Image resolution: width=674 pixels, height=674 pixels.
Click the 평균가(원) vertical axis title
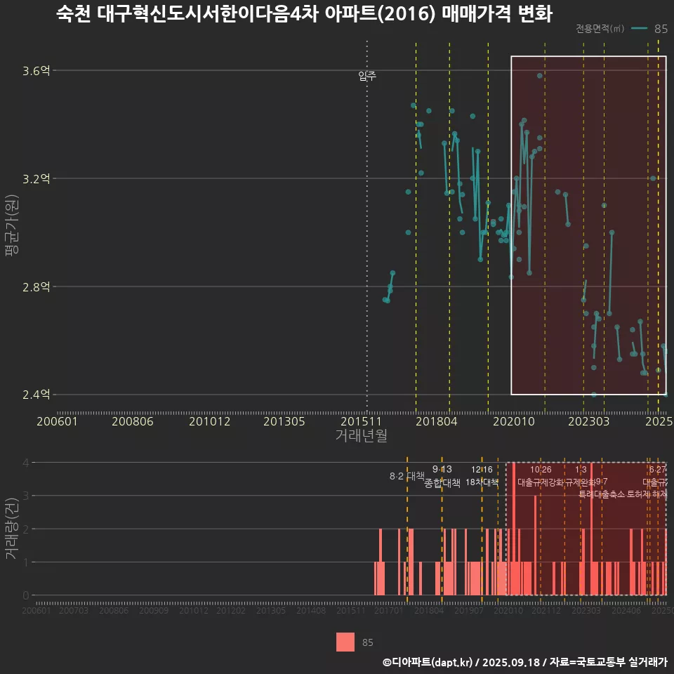[x=12, y=225]
